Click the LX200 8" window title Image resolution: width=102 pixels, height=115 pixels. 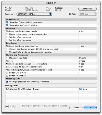(51, 3)
